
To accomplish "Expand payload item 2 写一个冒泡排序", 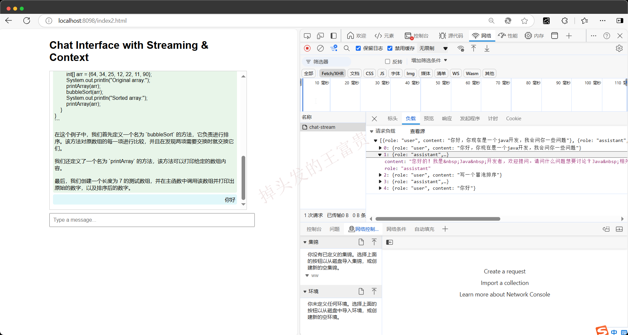I will coord(380,175).
